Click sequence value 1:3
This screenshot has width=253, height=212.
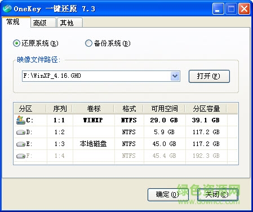point(59,144)
